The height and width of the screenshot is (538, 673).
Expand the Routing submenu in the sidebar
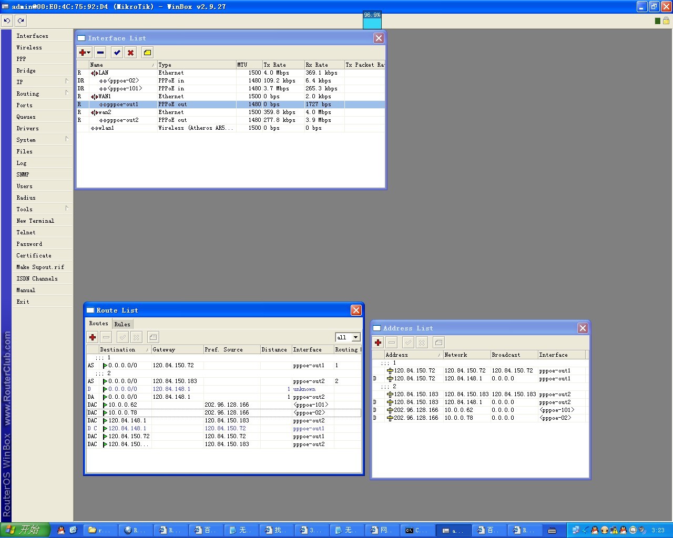(x=42, y=94)
